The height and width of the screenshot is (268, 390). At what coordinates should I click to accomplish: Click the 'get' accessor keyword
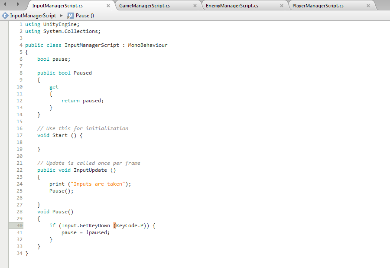[x=54, y=87]
